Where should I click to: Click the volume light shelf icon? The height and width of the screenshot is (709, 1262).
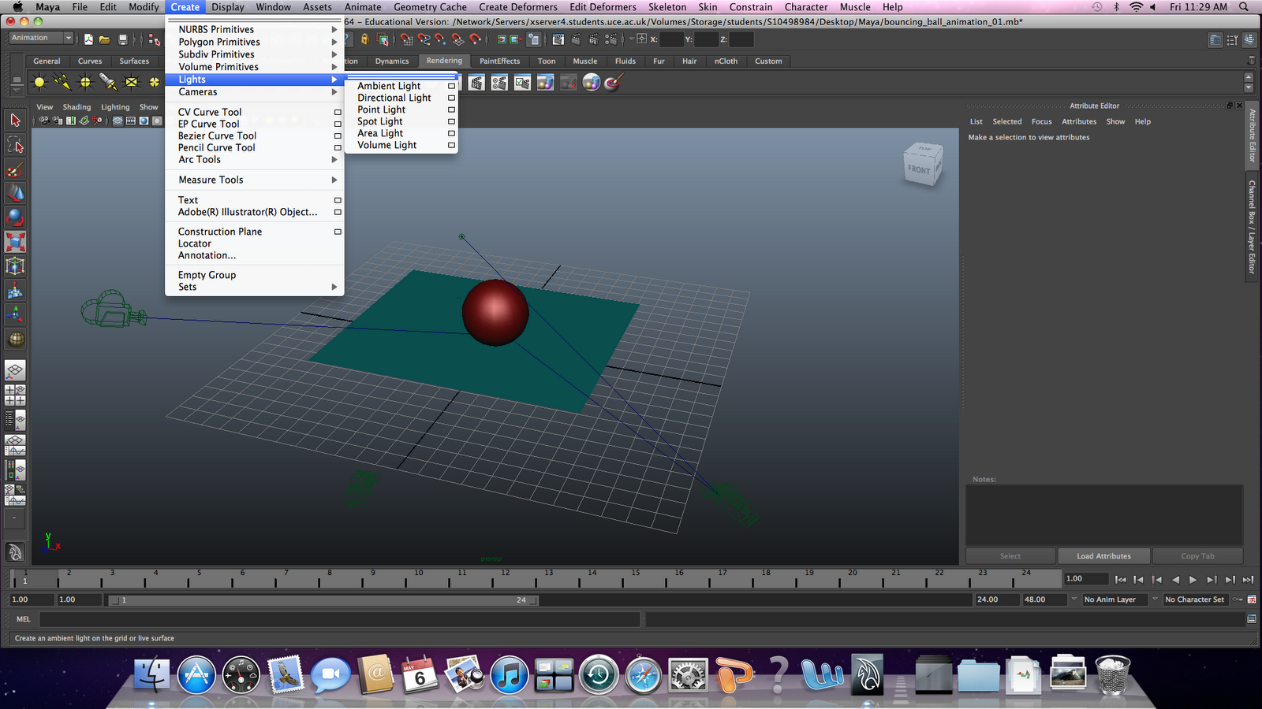(x=155, y=82)
